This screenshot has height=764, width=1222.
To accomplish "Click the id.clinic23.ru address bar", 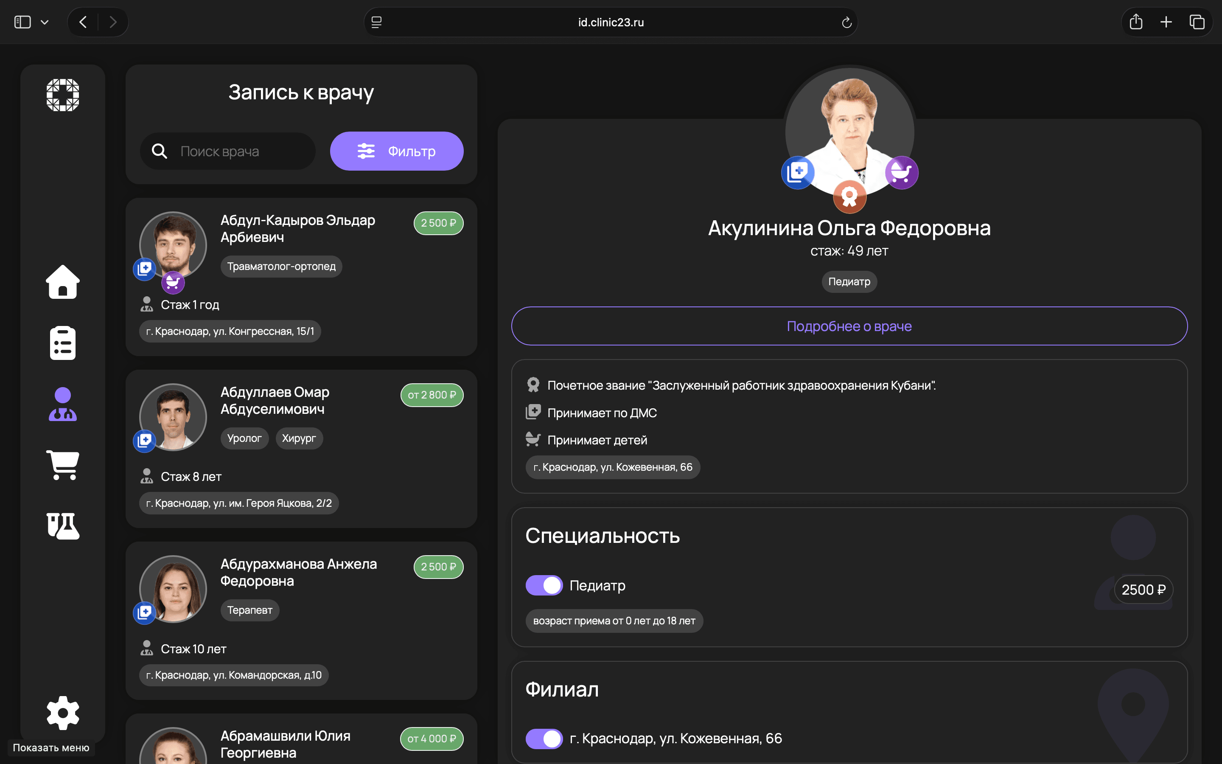I will coord(611,22).
